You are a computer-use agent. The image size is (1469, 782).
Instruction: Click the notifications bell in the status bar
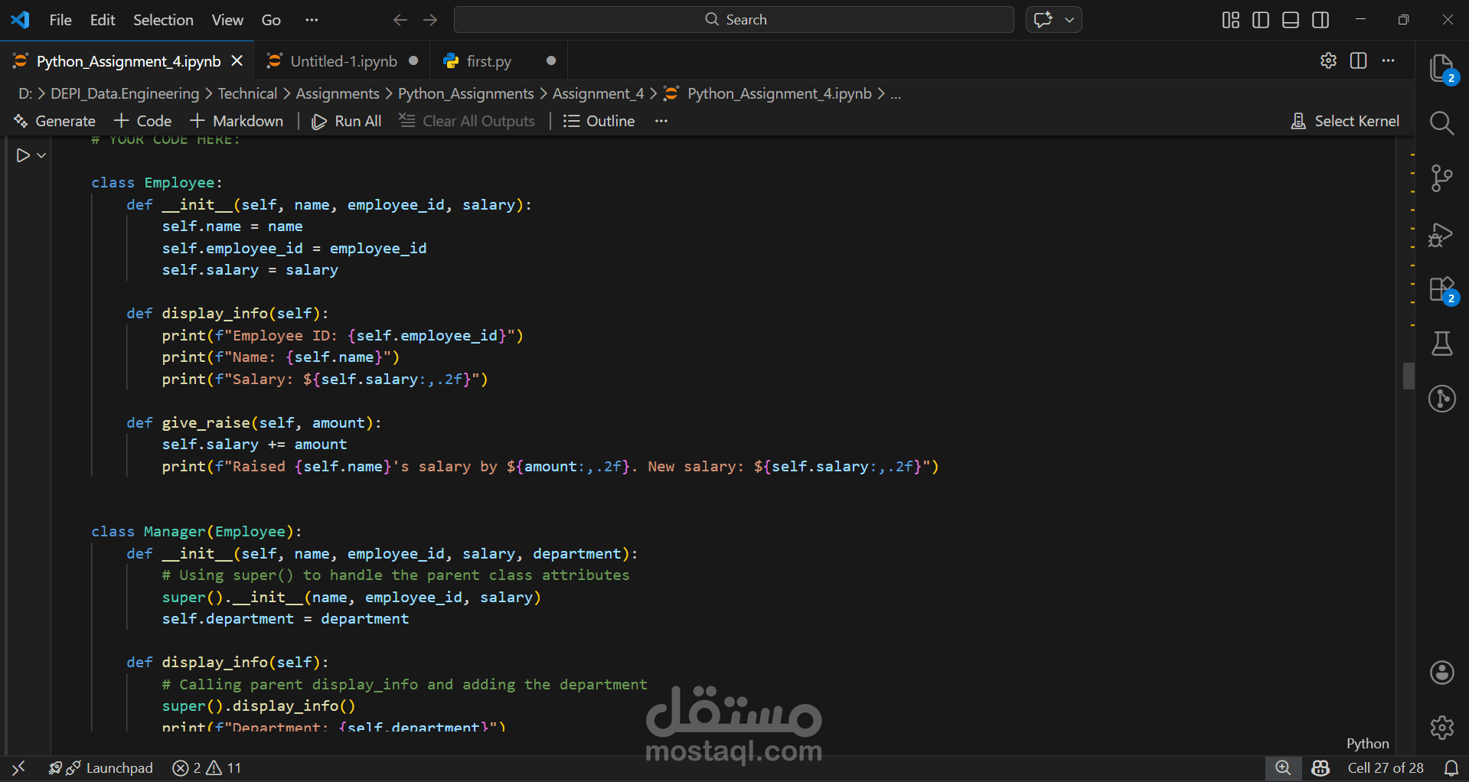coord(1452,768)
